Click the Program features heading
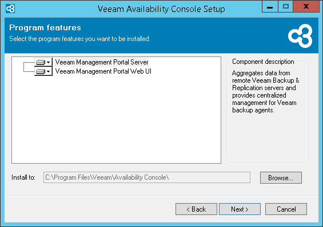This screenshot has width=323, height=227. 45,27
